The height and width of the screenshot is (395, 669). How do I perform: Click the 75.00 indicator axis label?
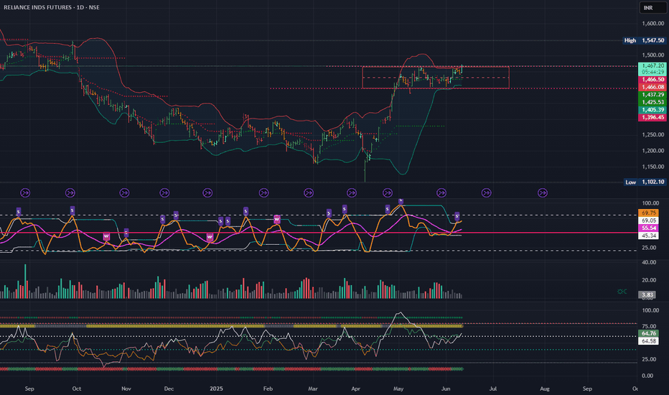649,326
